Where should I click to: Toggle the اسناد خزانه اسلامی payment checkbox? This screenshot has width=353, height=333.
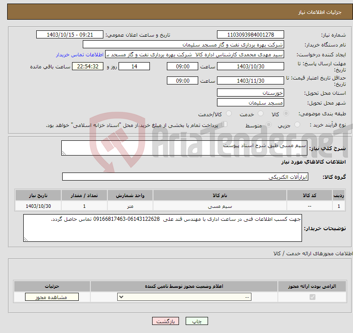(x=225, y=124)
